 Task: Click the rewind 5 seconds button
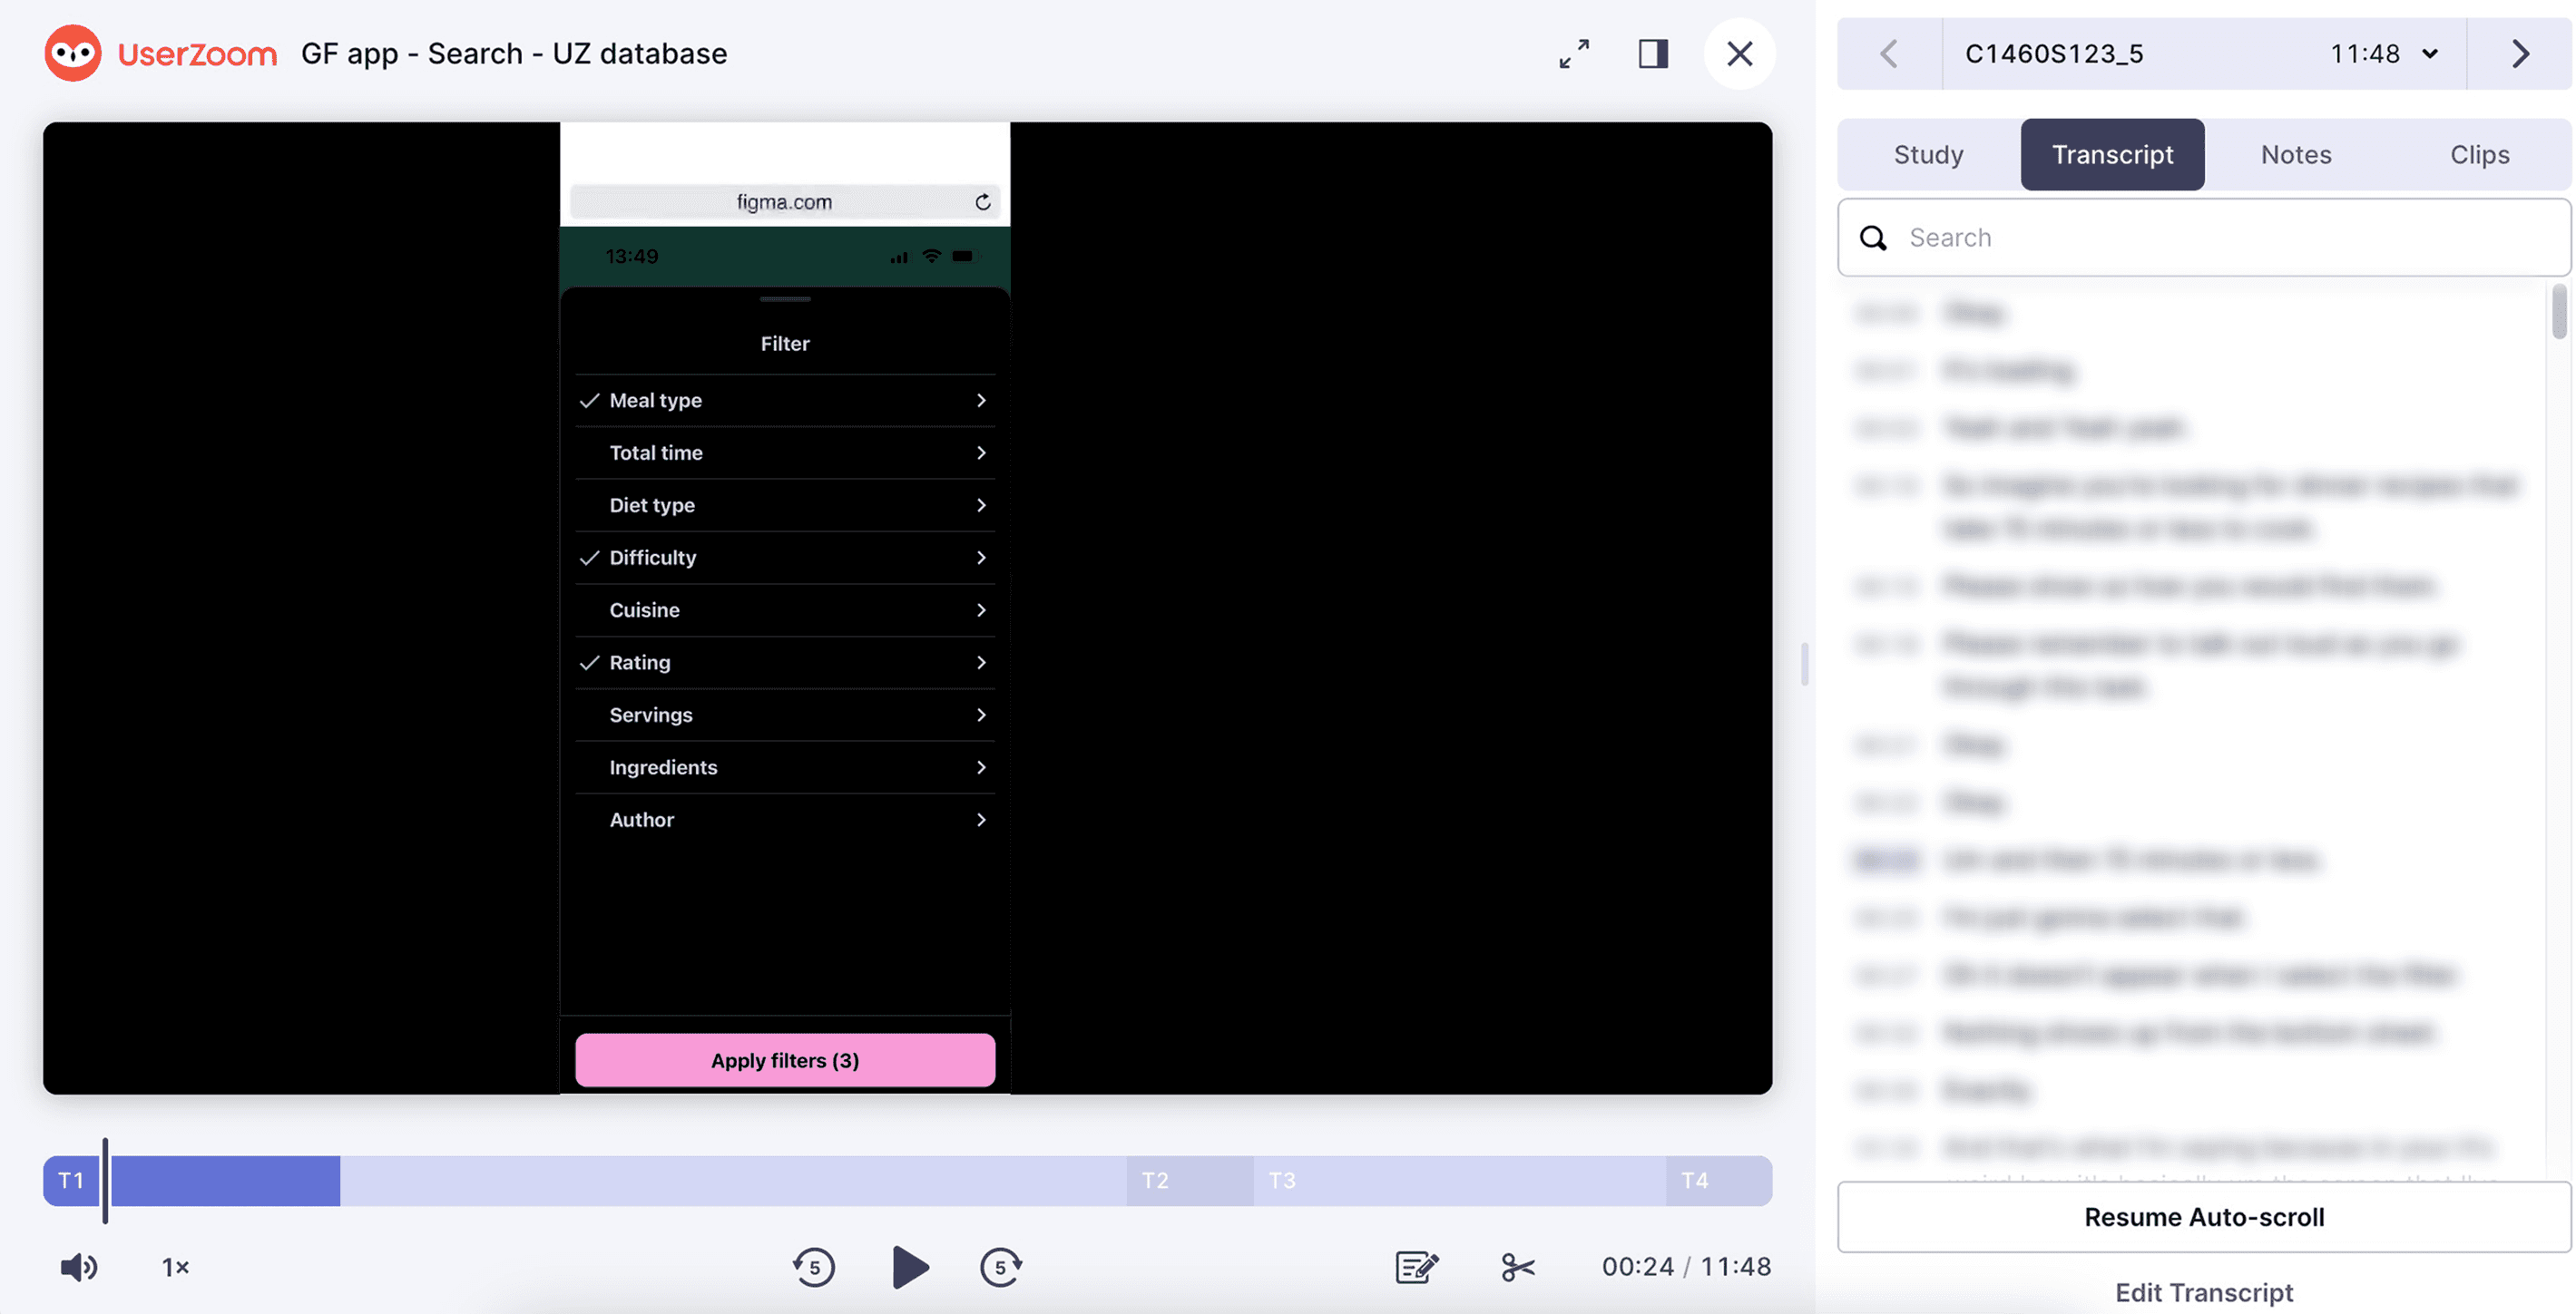click(x=814, y=1267)
